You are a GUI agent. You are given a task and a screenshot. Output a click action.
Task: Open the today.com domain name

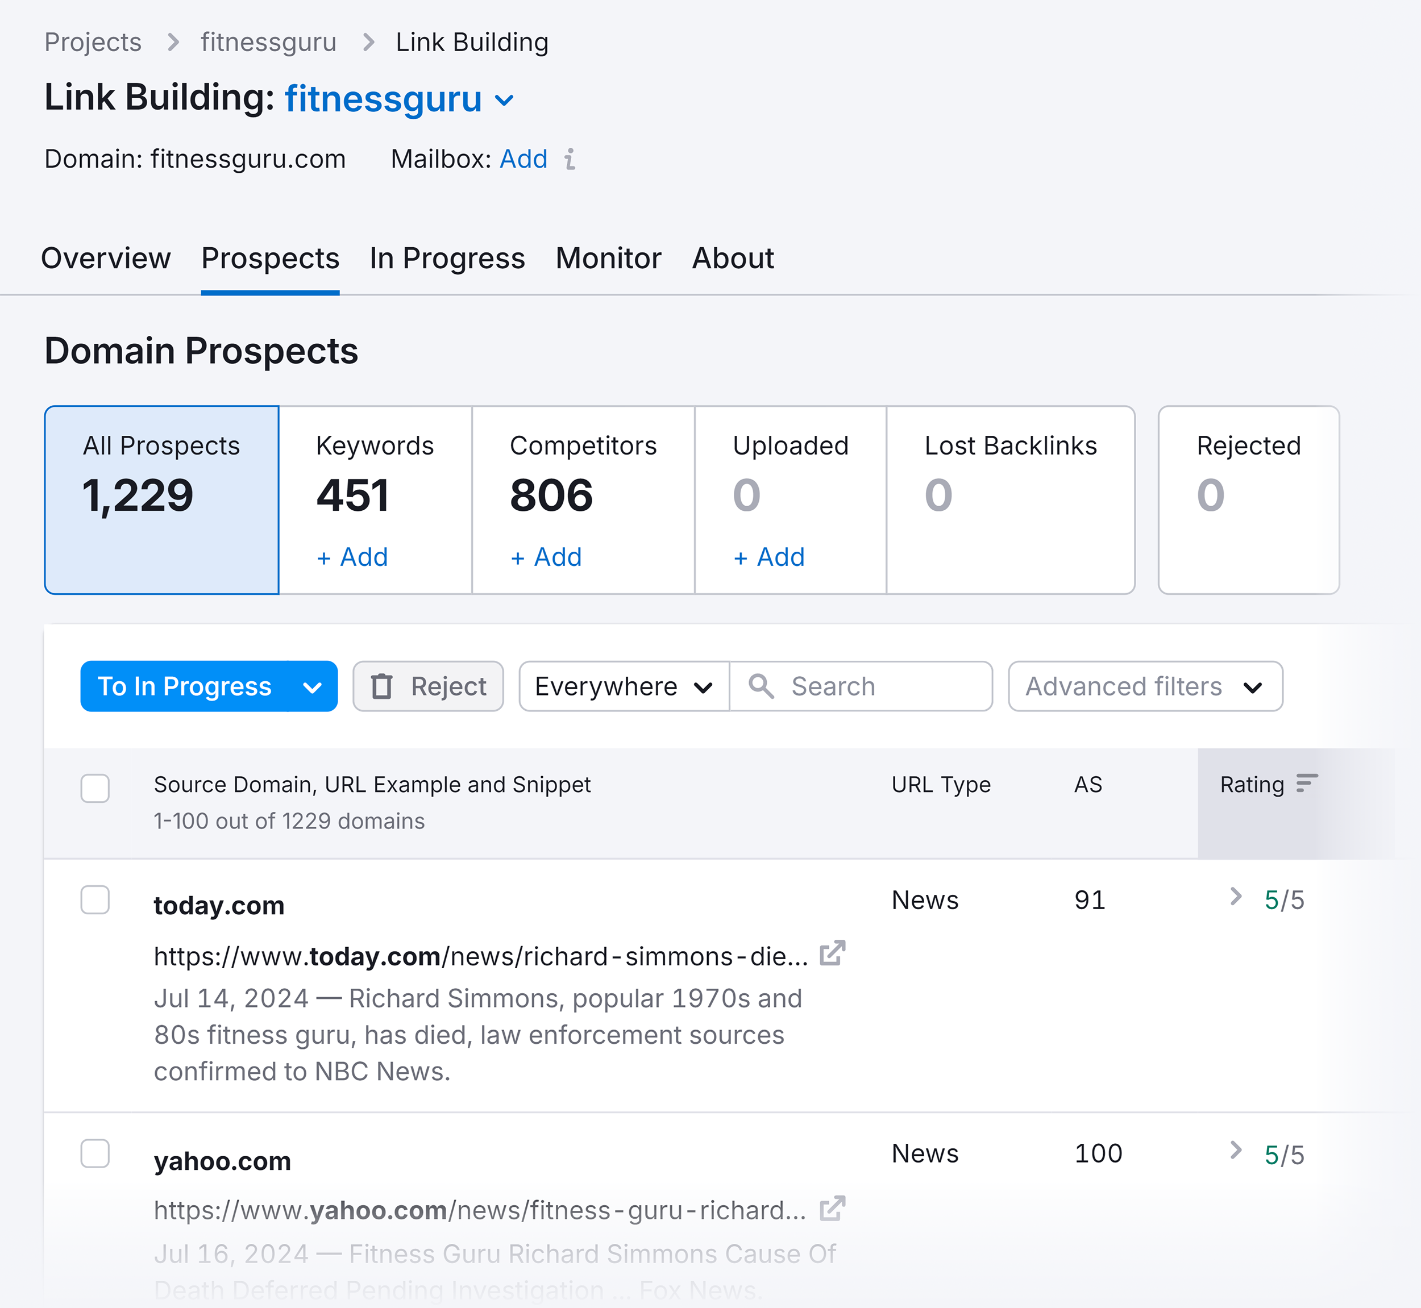pyautogui.click(x=219, y=905)
